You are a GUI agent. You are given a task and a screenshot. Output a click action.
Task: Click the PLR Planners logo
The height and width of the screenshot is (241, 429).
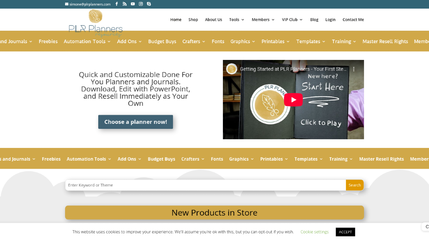pos(96,23)
